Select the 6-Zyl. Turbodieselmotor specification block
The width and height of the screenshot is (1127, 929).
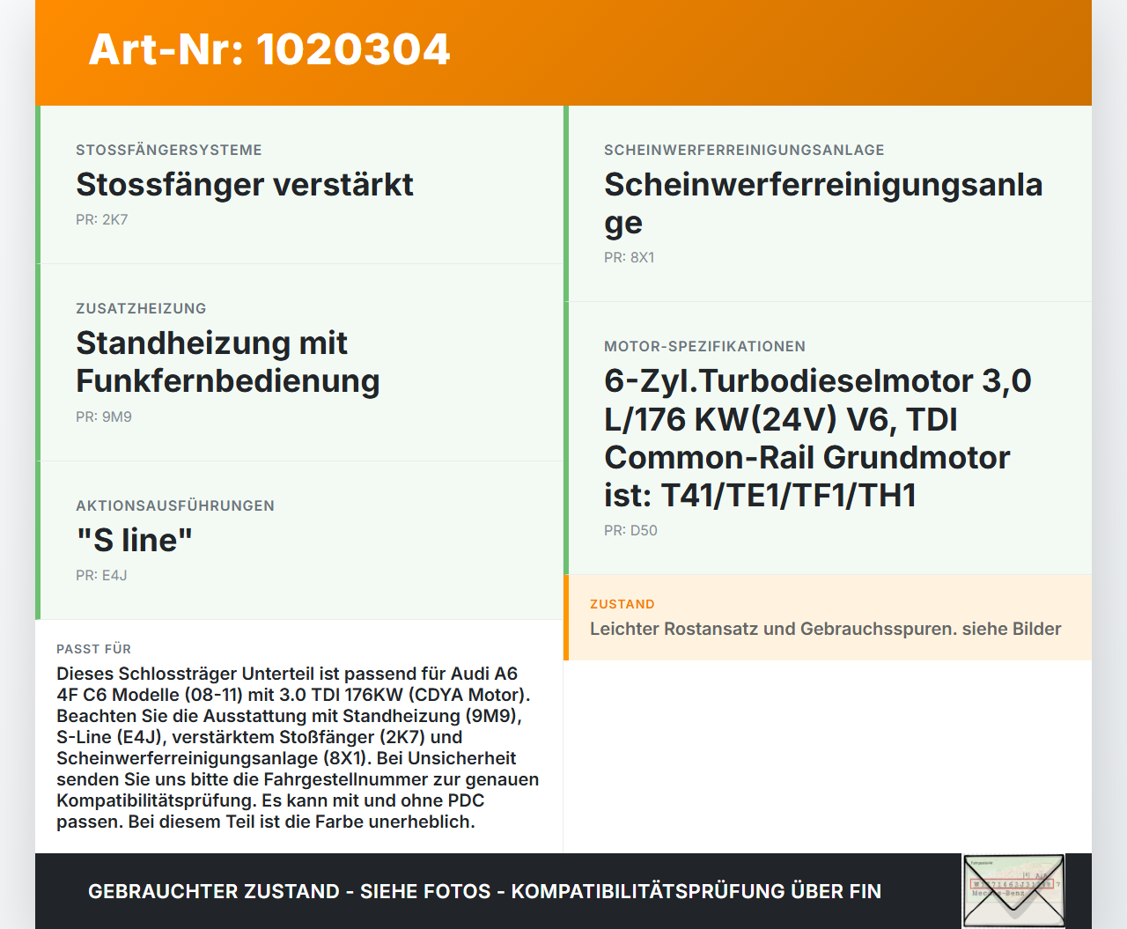[x=828, y=439]
